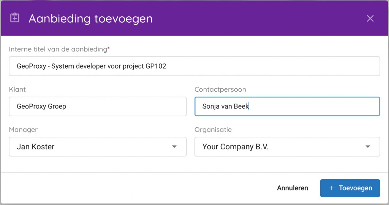Click the Manager label
This screenshot has width=389, height=205.
point(23,130)
